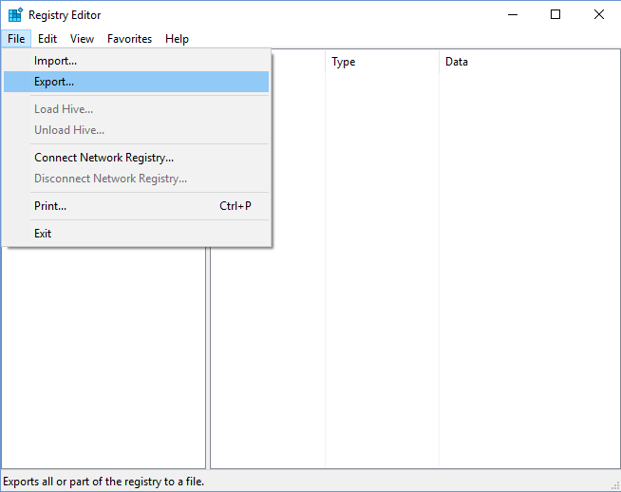
Task: Click the Data column header
Action: 529,62
